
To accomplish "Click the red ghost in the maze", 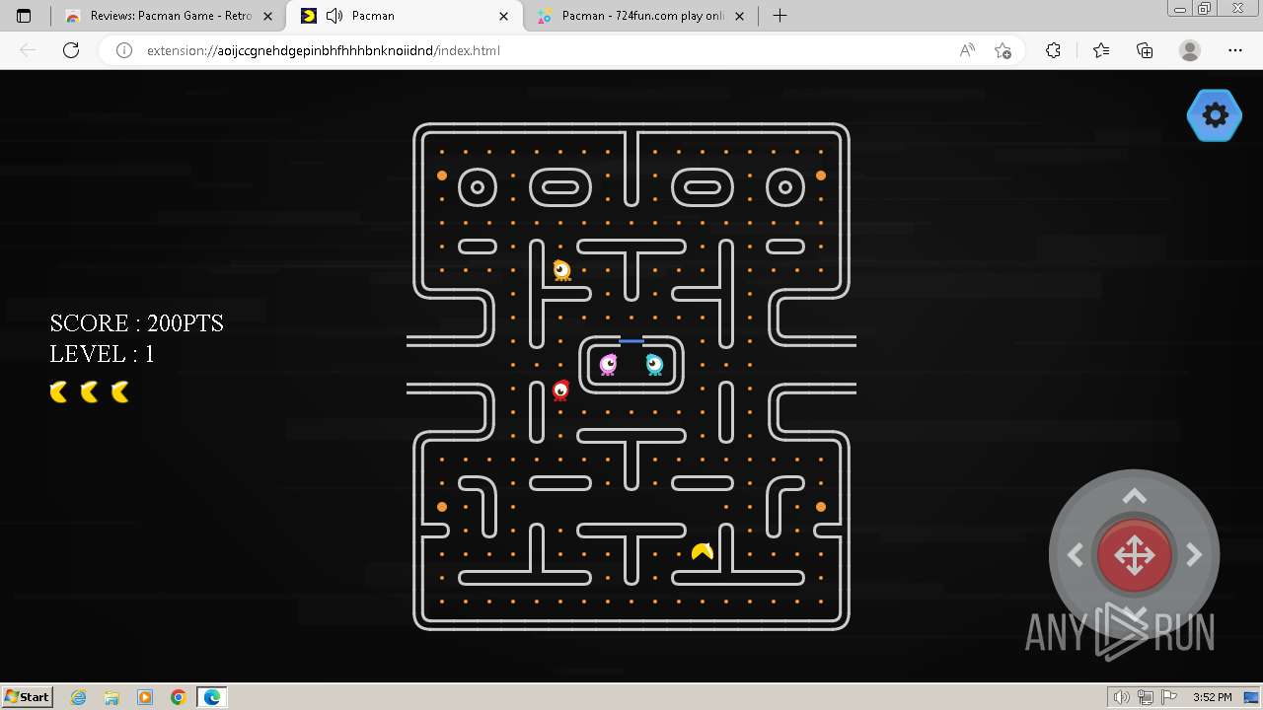I will click(560, 390).
